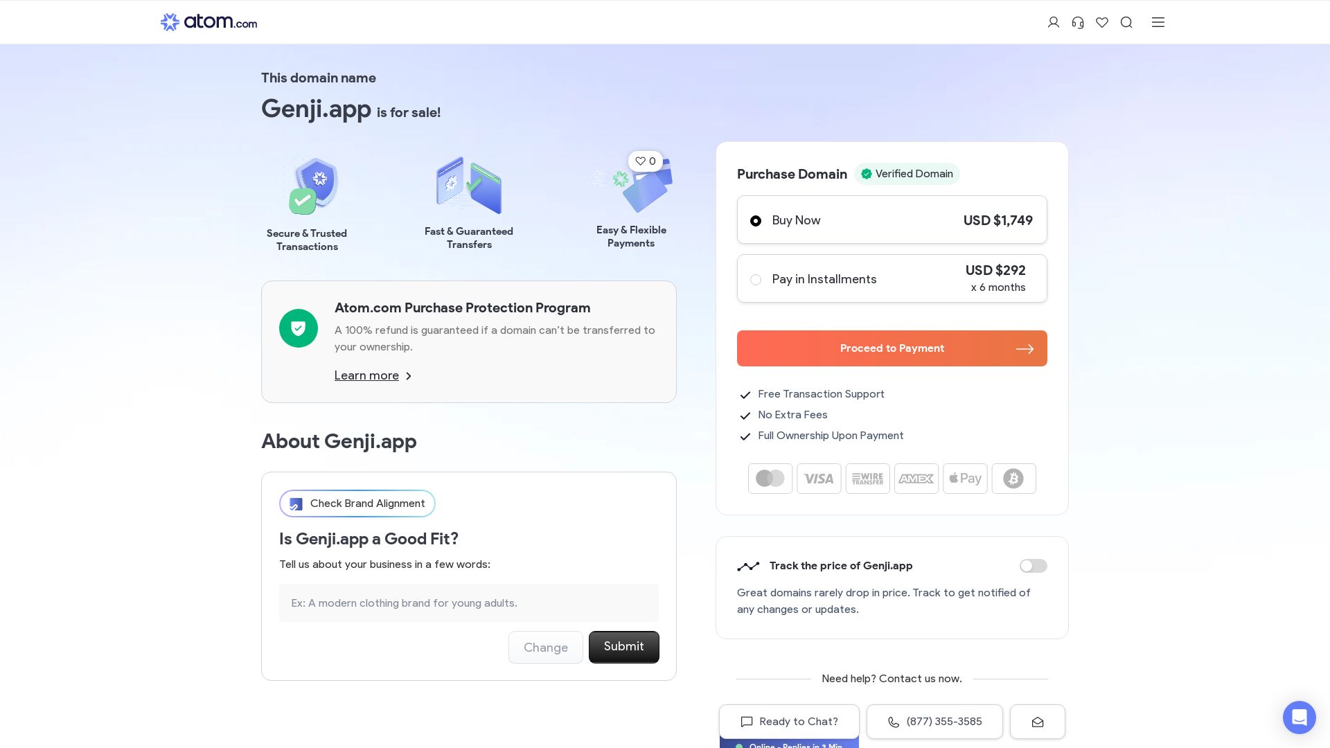The width and height of the screenshot is (1330, 748).
Task: Click Check Brand Alignment pill
Action: 357,504
